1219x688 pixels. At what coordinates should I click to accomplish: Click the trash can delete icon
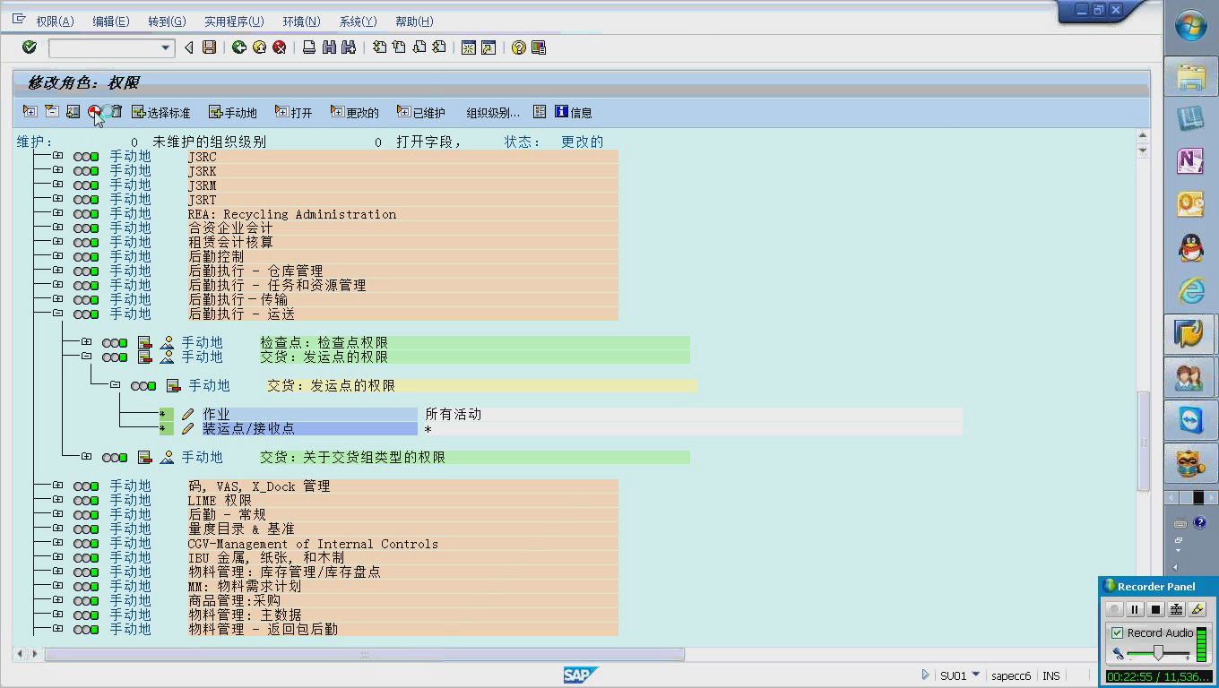pos(116,112)
